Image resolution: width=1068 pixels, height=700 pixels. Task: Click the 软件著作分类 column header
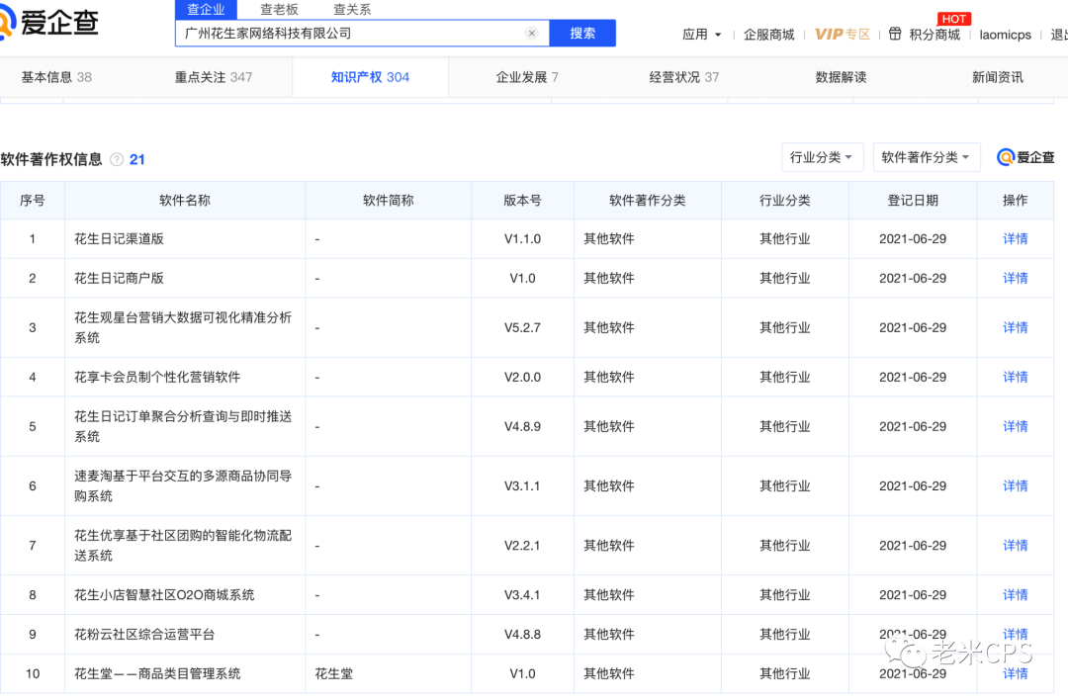[647, 200]
